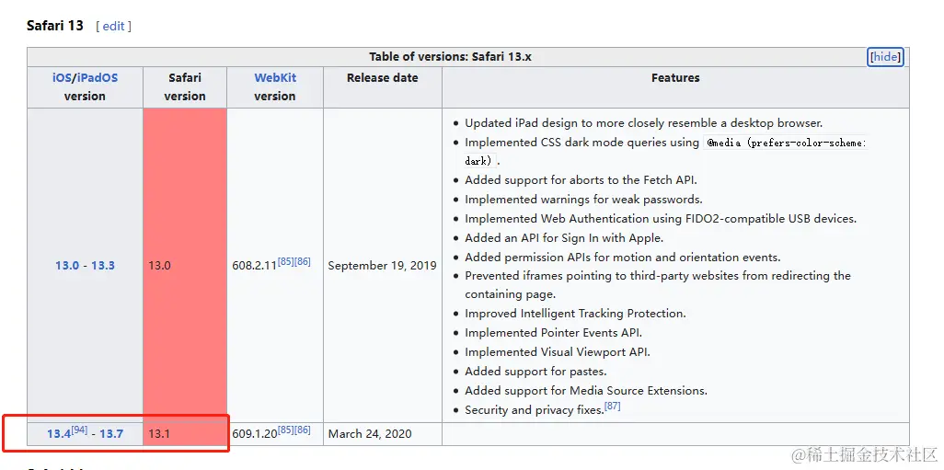Viewport: 944px width, 470px height.
Task: Click 'Added an API for Sign In with Apple'
Action: tap(564, 237)
